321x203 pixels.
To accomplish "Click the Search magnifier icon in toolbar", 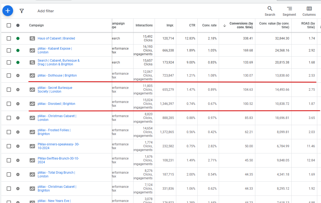I will click(270, 9).
